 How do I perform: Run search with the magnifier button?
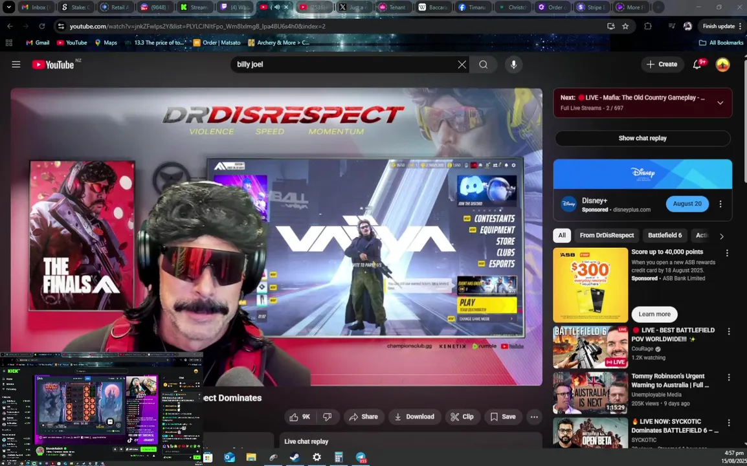click(x=483, y=64)
